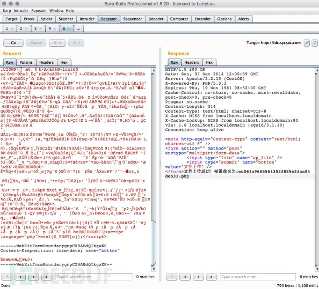Switch Response to Hex view
The image size is (319, 289).
pos(209,62)
